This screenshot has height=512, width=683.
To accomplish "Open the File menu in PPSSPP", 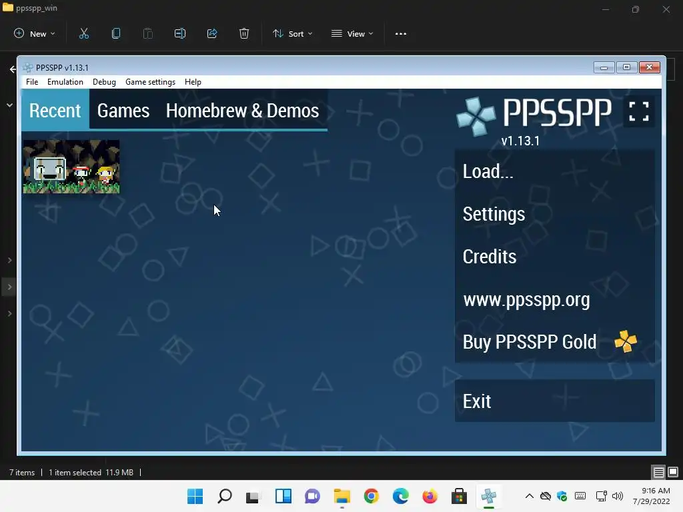I will 32,82.
